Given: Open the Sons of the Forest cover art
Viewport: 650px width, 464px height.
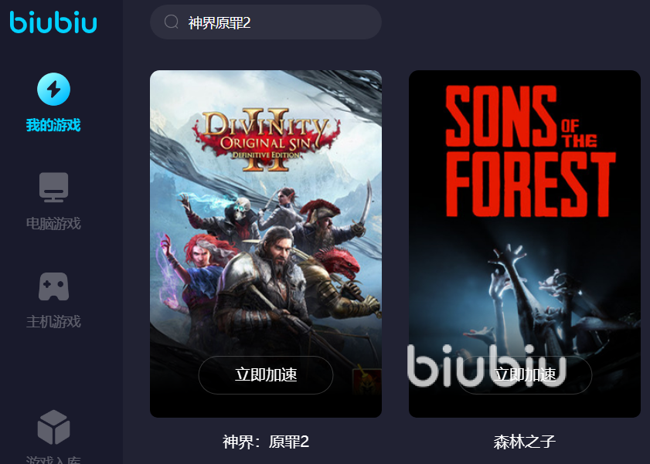Looking at the screenshot, I should point(525,244).
